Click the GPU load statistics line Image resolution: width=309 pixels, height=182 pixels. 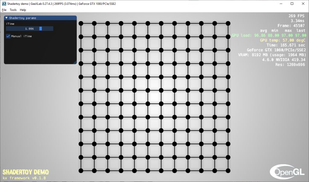269,36
